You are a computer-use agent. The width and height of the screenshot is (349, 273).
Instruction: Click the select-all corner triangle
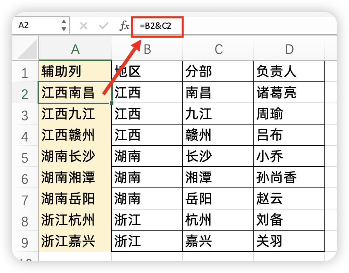pos(27,49)
